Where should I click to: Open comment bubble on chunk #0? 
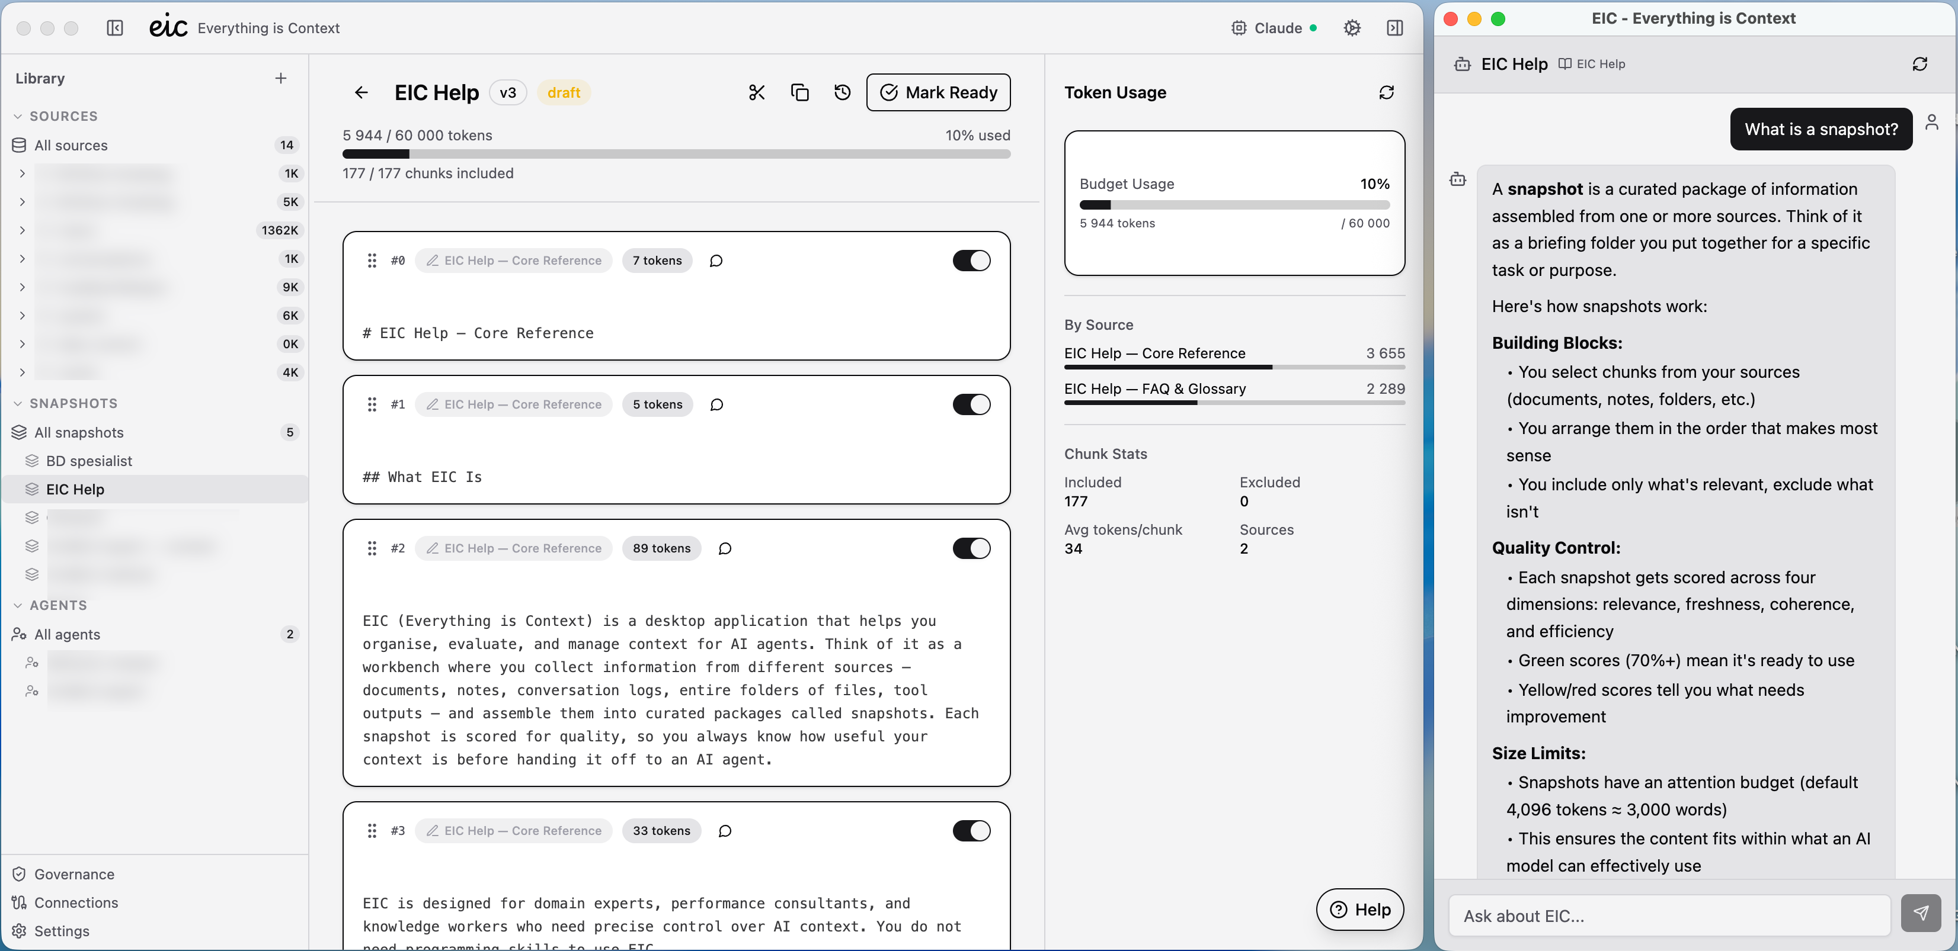(716, 261)
